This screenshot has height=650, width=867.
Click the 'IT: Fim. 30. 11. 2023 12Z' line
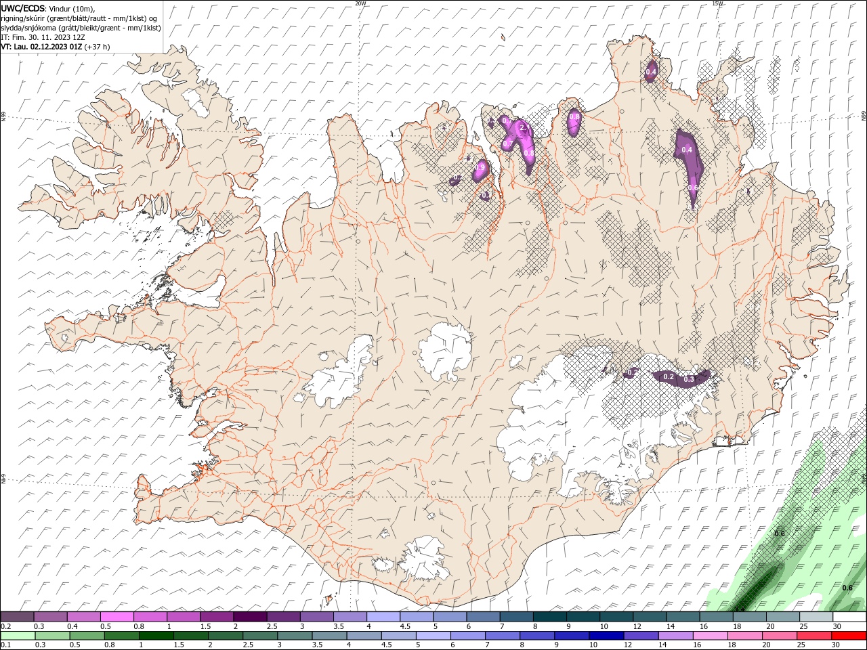43,37
